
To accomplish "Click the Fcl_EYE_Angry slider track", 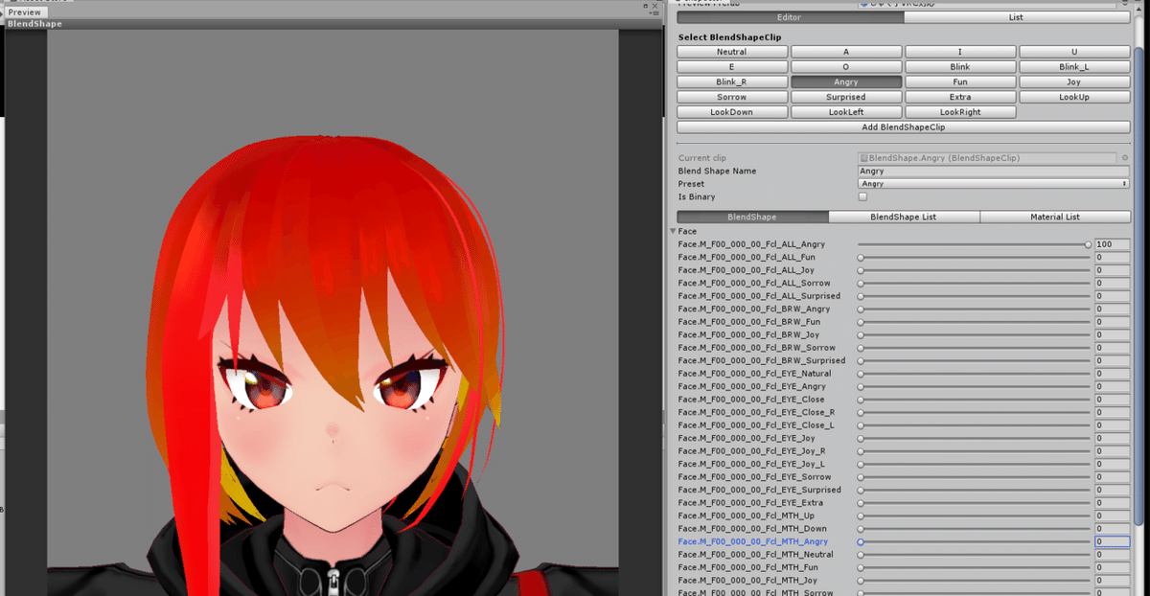I will (975, 386).
